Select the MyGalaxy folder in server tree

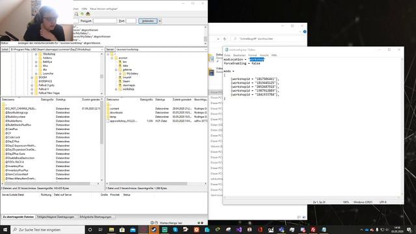coord(132,73)
